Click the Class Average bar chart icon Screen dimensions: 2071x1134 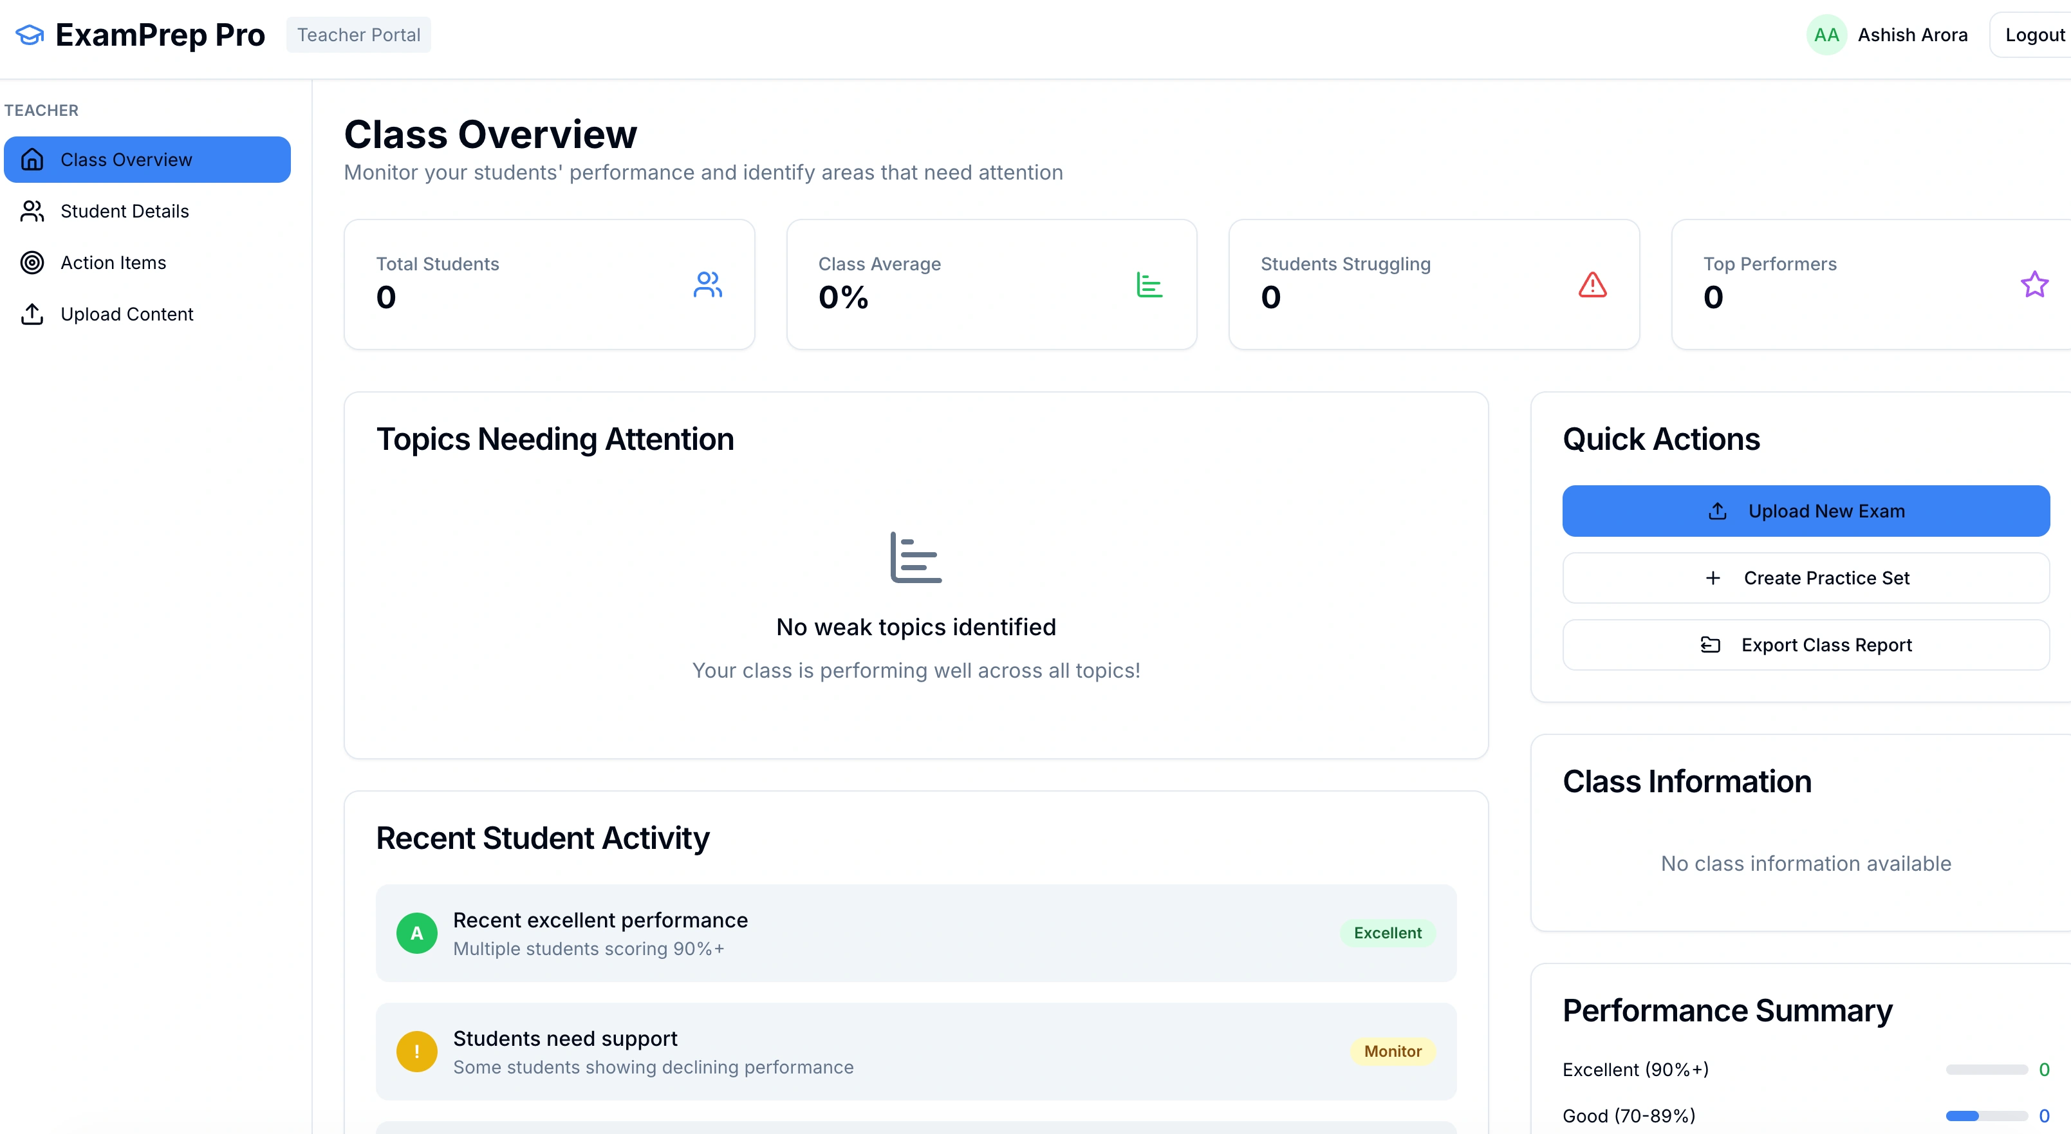pos(1149,284)
